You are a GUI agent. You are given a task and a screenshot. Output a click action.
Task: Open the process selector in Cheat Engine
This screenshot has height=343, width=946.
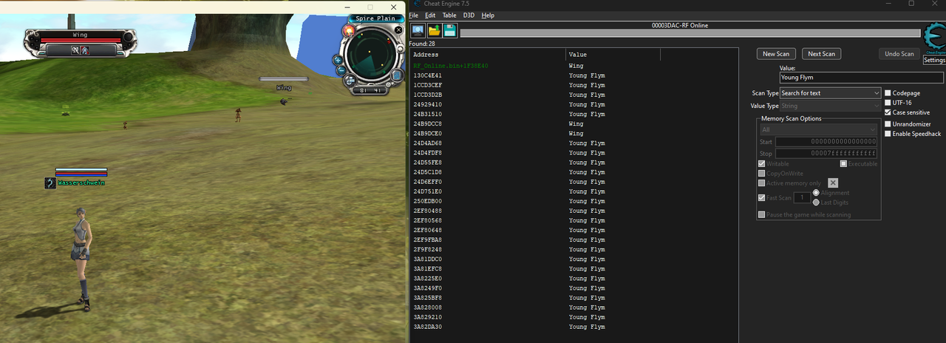[418, 30]
